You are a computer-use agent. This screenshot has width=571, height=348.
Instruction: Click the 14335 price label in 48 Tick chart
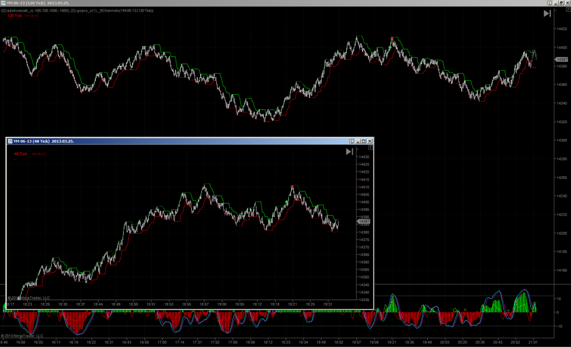pos(364,300)
